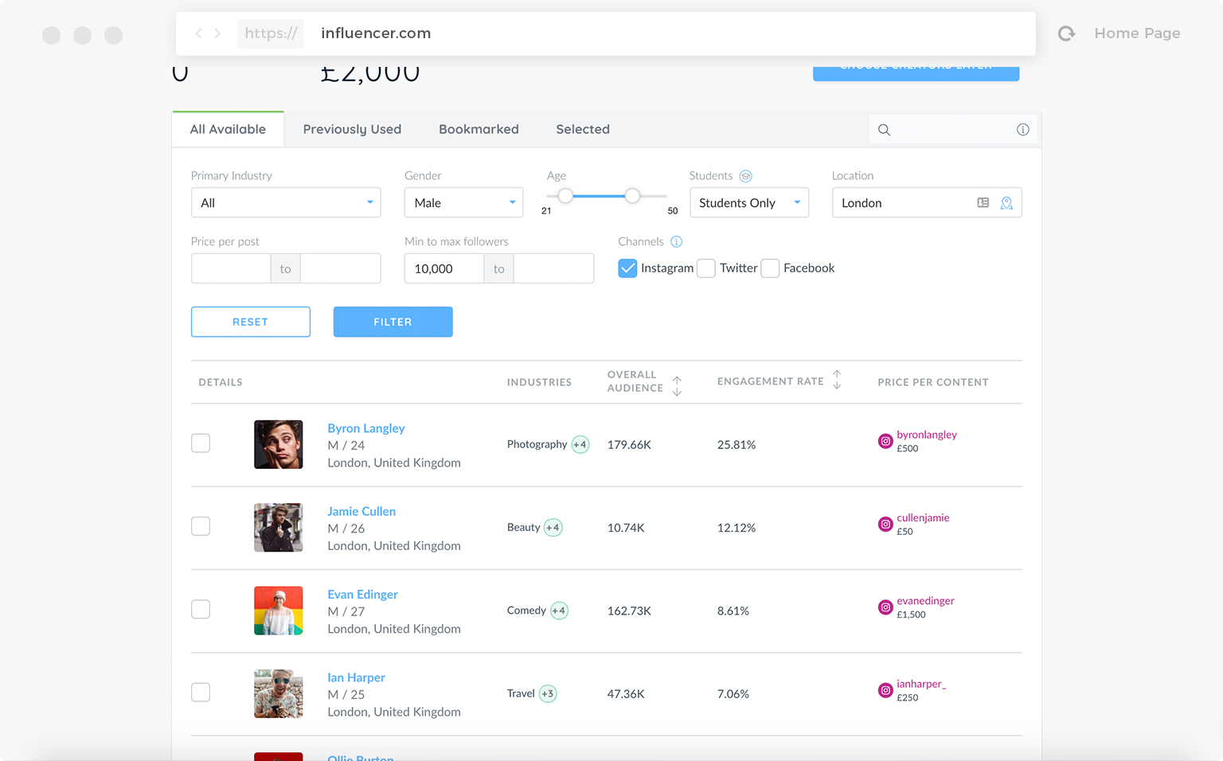Click Jamie Cullen's profile photo
Viewport: 1223px width, 761px height.
tap(279, 528)
